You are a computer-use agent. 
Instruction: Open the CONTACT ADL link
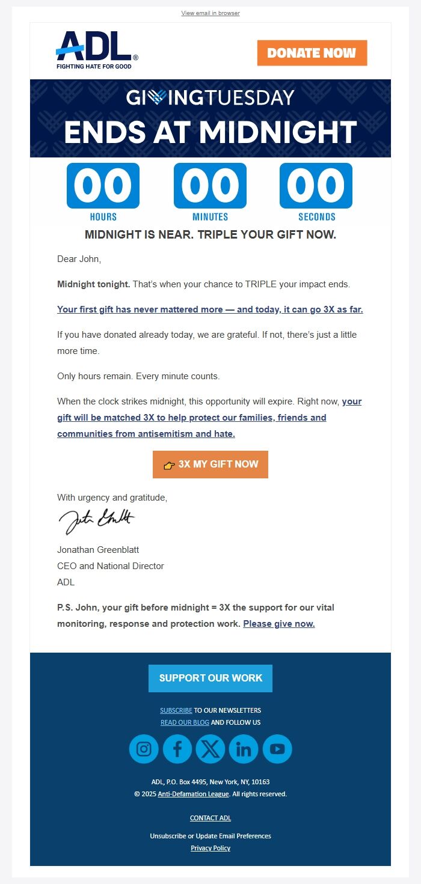point(210,818)
